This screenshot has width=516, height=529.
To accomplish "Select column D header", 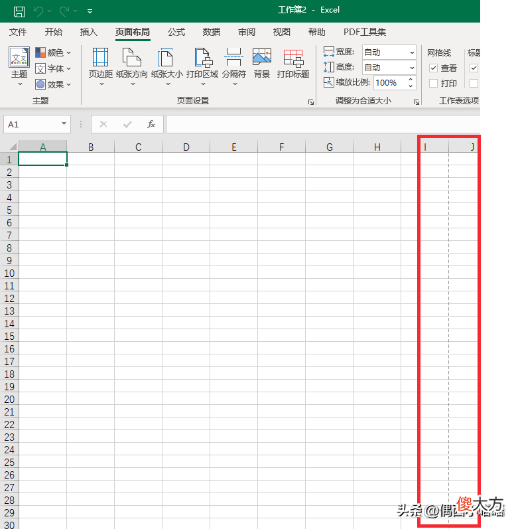I will point(186,147).
